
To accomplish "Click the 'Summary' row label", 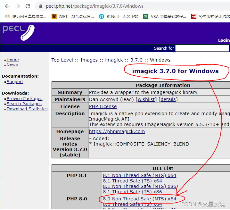I will (x=70, y=92).
